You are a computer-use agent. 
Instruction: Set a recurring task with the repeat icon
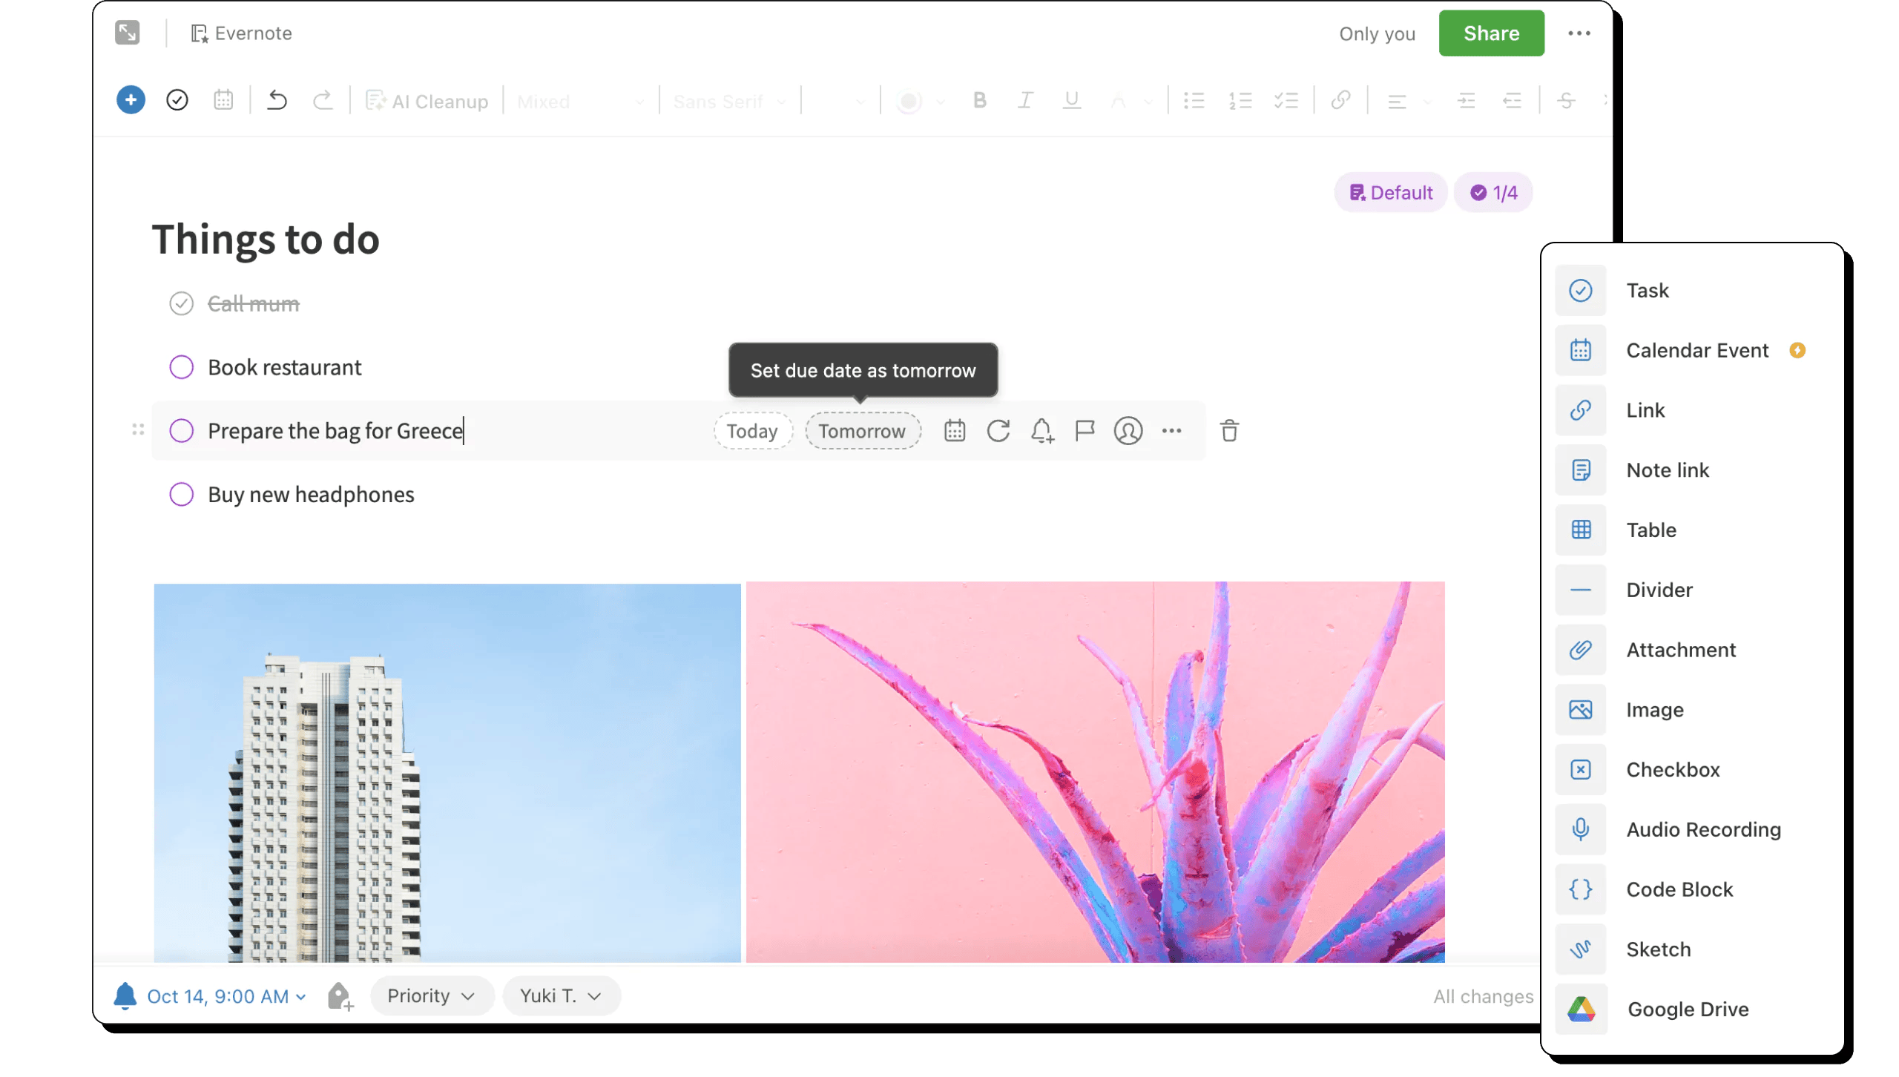click(x=998, y=430)
